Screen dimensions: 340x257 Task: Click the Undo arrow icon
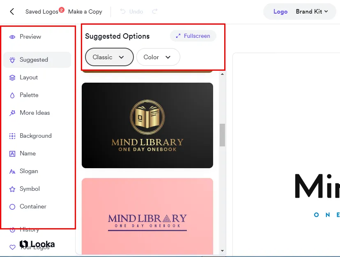tap(123, 11)
